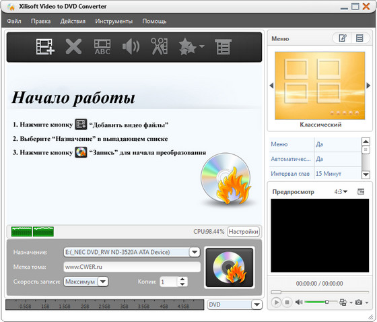This screenshot has height=322, width=377.
Task: Expand the DVD disc type dropdown
Action: (256, 304)
